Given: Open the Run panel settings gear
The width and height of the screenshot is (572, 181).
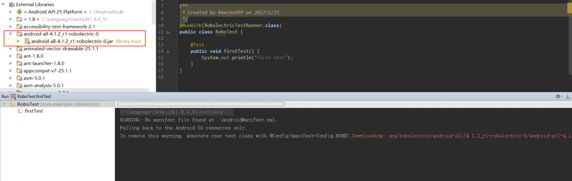Looking at the screenshot, I should pos(558,97).
